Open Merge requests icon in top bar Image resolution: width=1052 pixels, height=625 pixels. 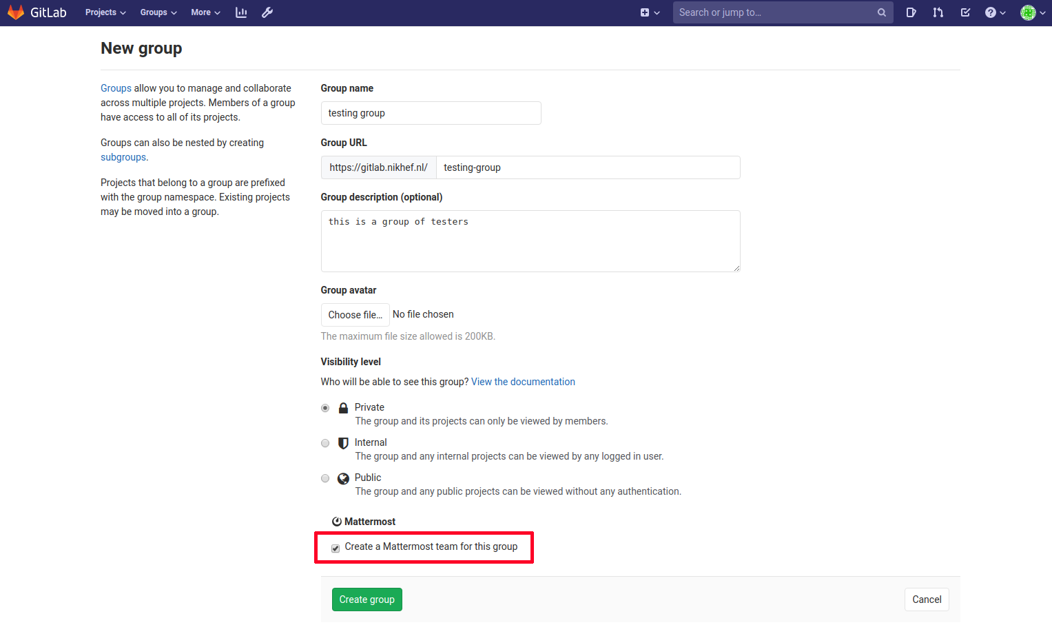click(x=938, y=12)
